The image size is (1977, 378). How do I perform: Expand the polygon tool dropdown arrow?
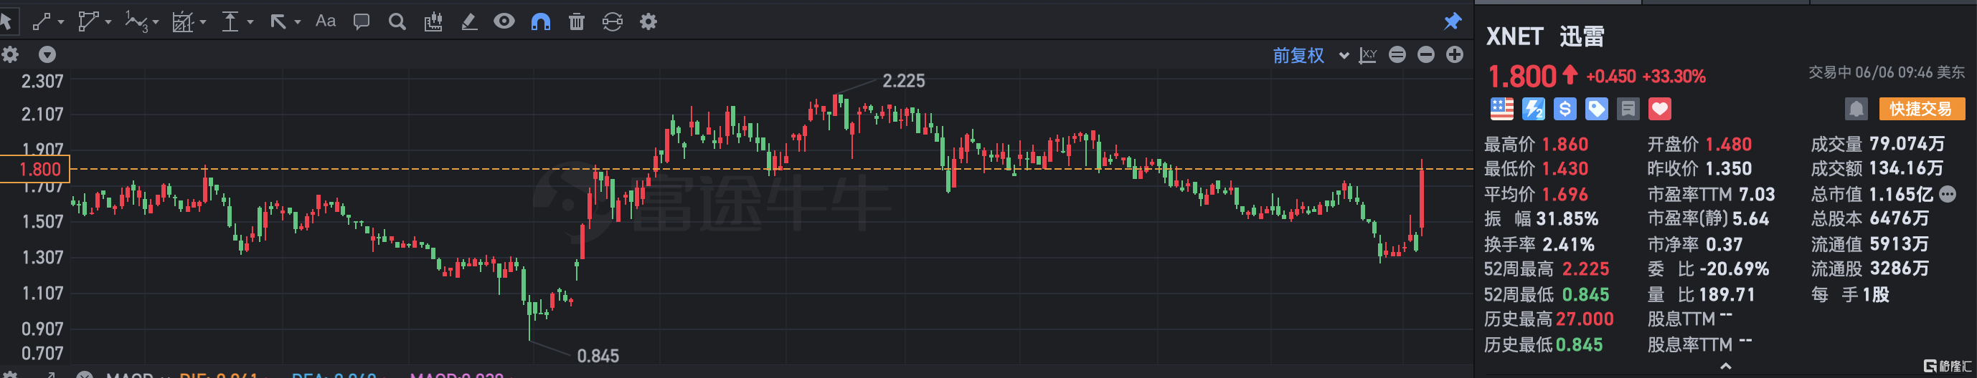click(108, 22)
